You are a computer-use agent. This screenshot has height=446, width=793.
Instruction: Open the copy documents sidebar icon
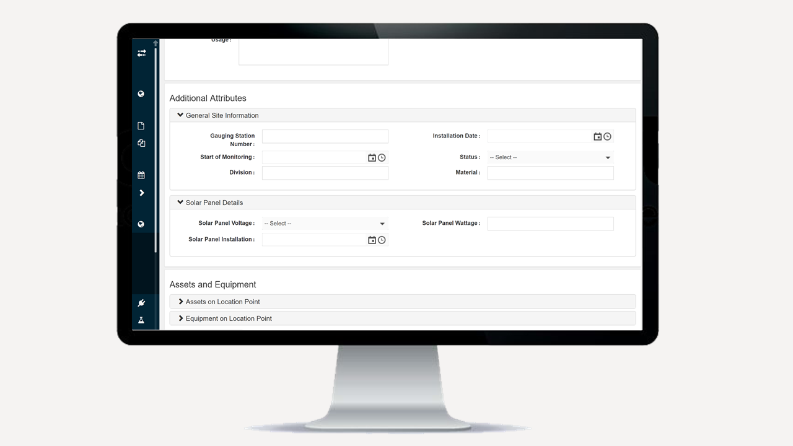click(141, 143)
